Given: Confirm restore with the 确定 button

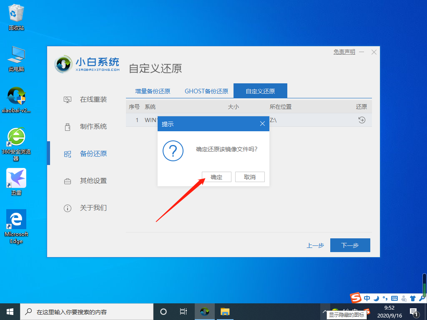Looking at the screenshot, I should coord(216,177).
